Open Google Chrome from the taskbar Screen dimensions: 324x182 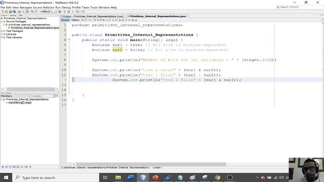click(217, 177)
